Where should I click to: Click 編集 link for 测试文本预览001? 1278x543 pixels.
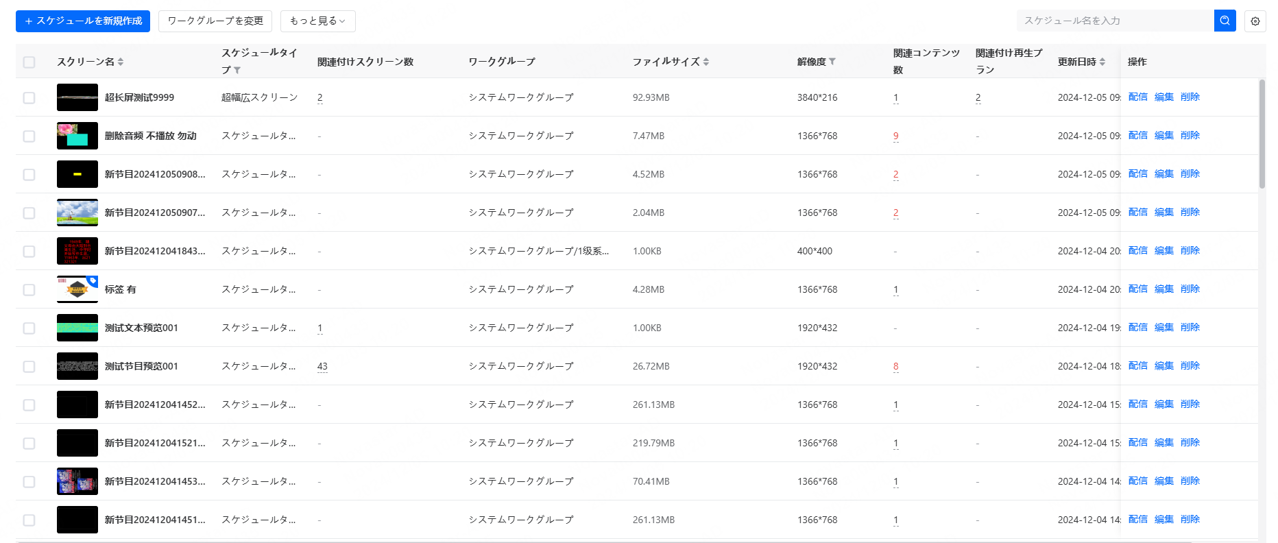[1164, 328]
